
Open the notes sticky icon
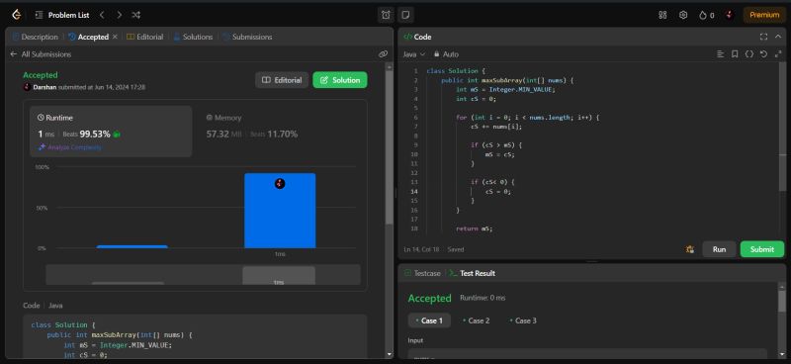[x=405, y=15]
